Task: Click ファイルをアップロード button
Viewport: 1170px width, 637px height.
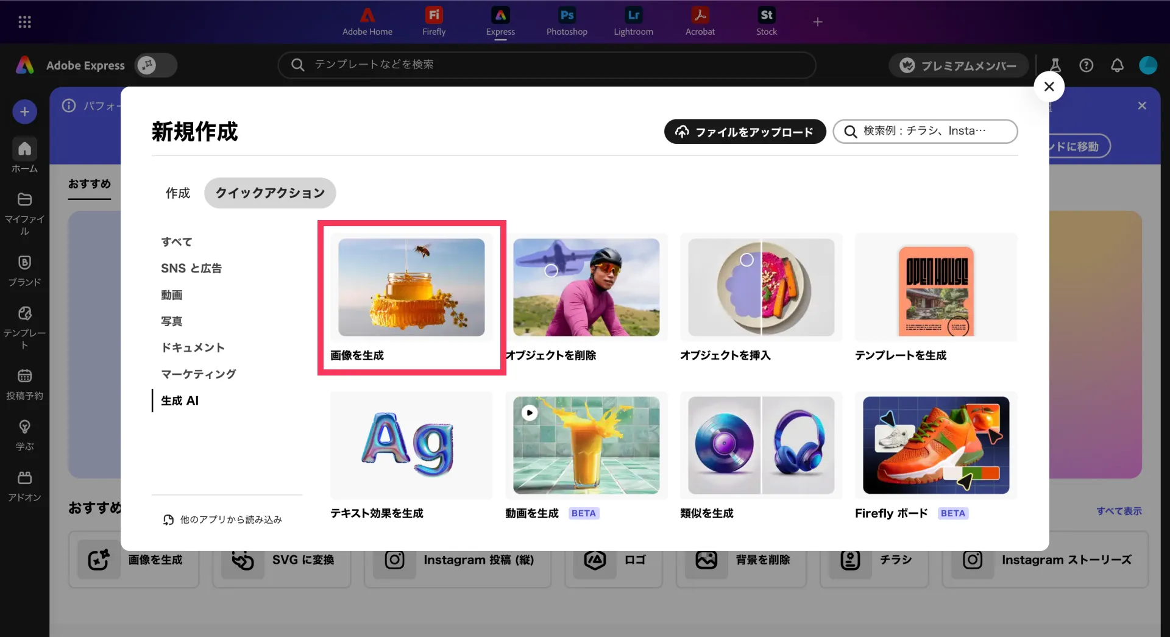Action: pos(745,132)
